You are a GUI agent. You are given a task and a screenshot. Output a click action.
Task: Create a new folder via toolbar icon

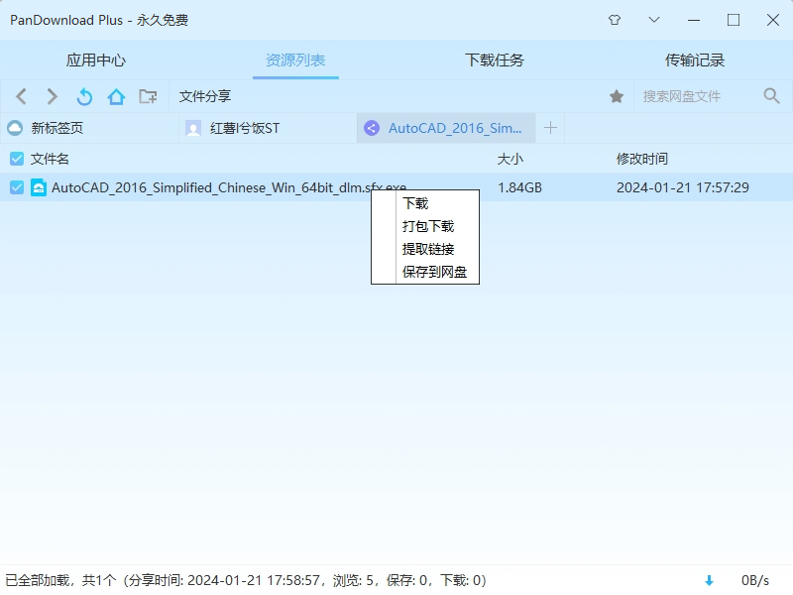pyautogui.click(x=149, y=96)
